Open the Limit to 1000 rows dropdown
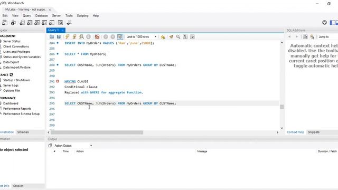The image size is (338, 190). [x=142, y=37]
